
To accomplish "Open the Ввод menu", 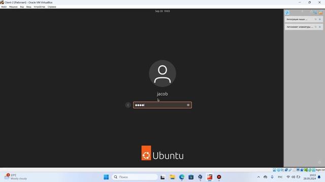I will (28, 7).
